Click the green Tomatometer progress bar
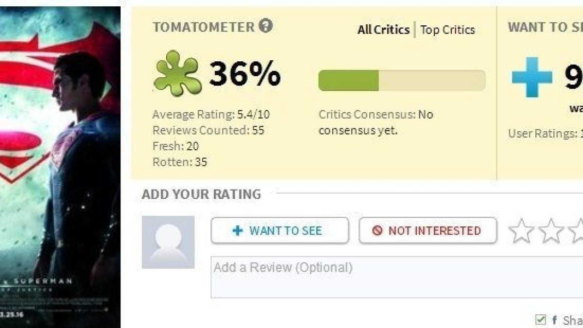 pos(402,80)
